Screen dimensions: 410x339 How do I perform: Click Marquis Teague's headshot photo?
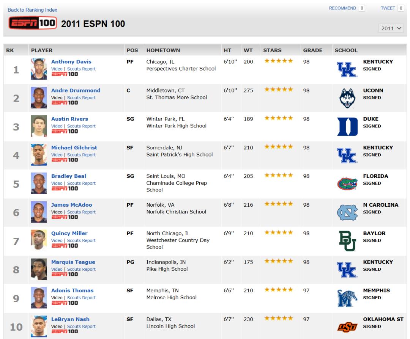click(x=38, y=269)
